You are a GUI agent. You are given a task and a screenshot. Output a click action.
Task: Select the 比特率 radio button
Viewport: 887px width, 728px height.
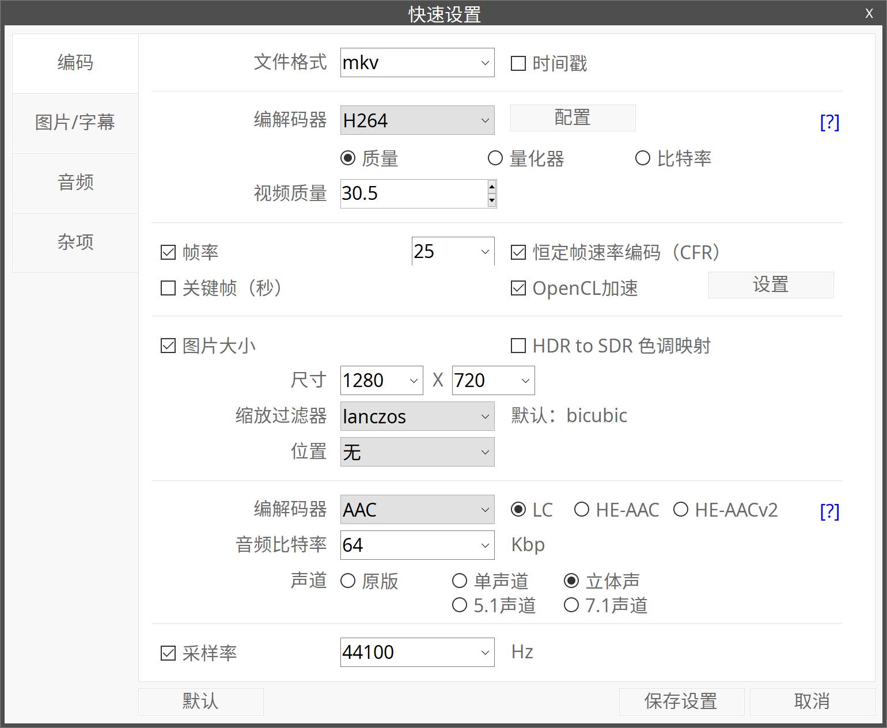[642, 158]
